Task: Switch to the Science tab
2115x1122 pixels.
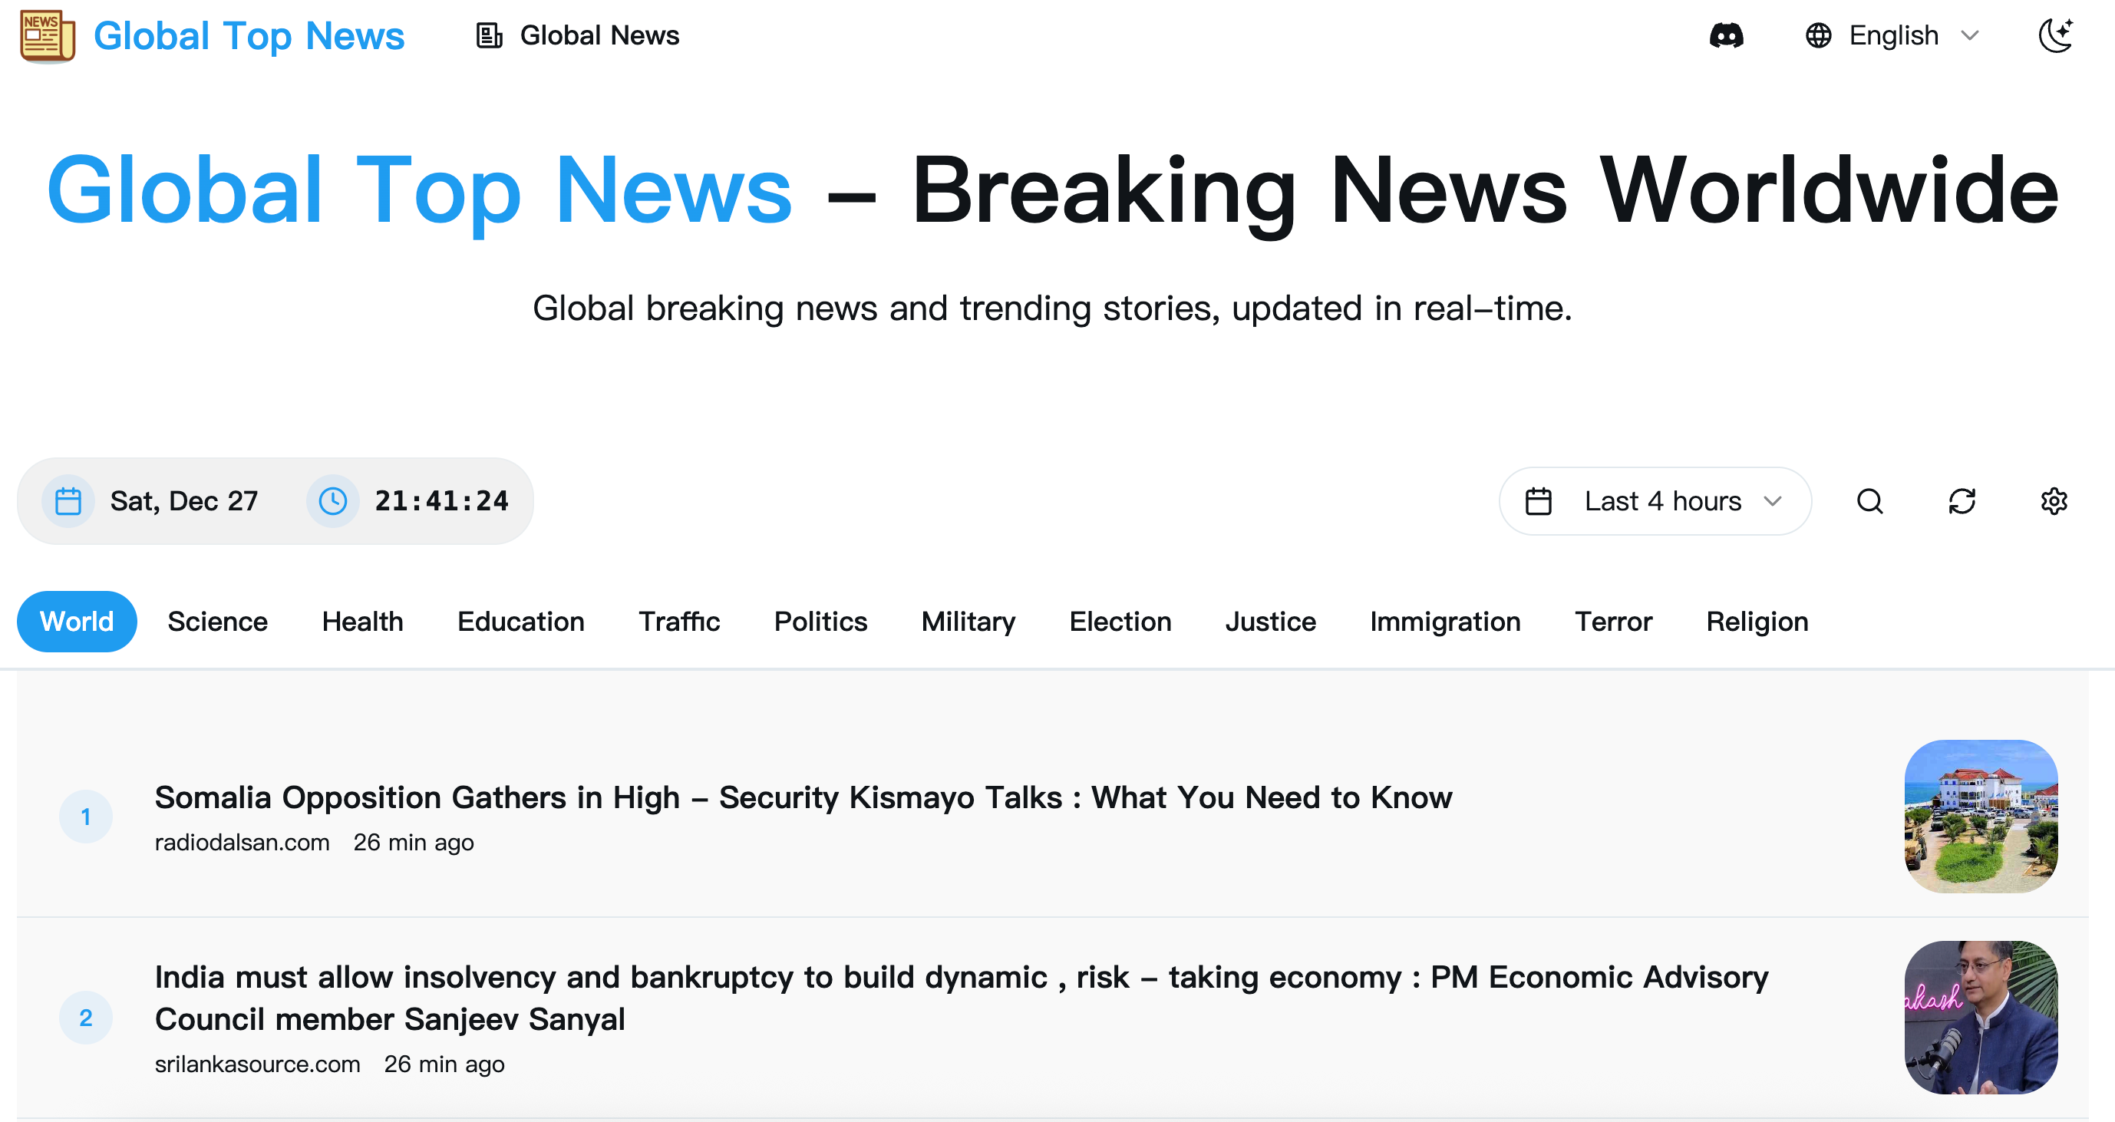Action: click(218, 622)
